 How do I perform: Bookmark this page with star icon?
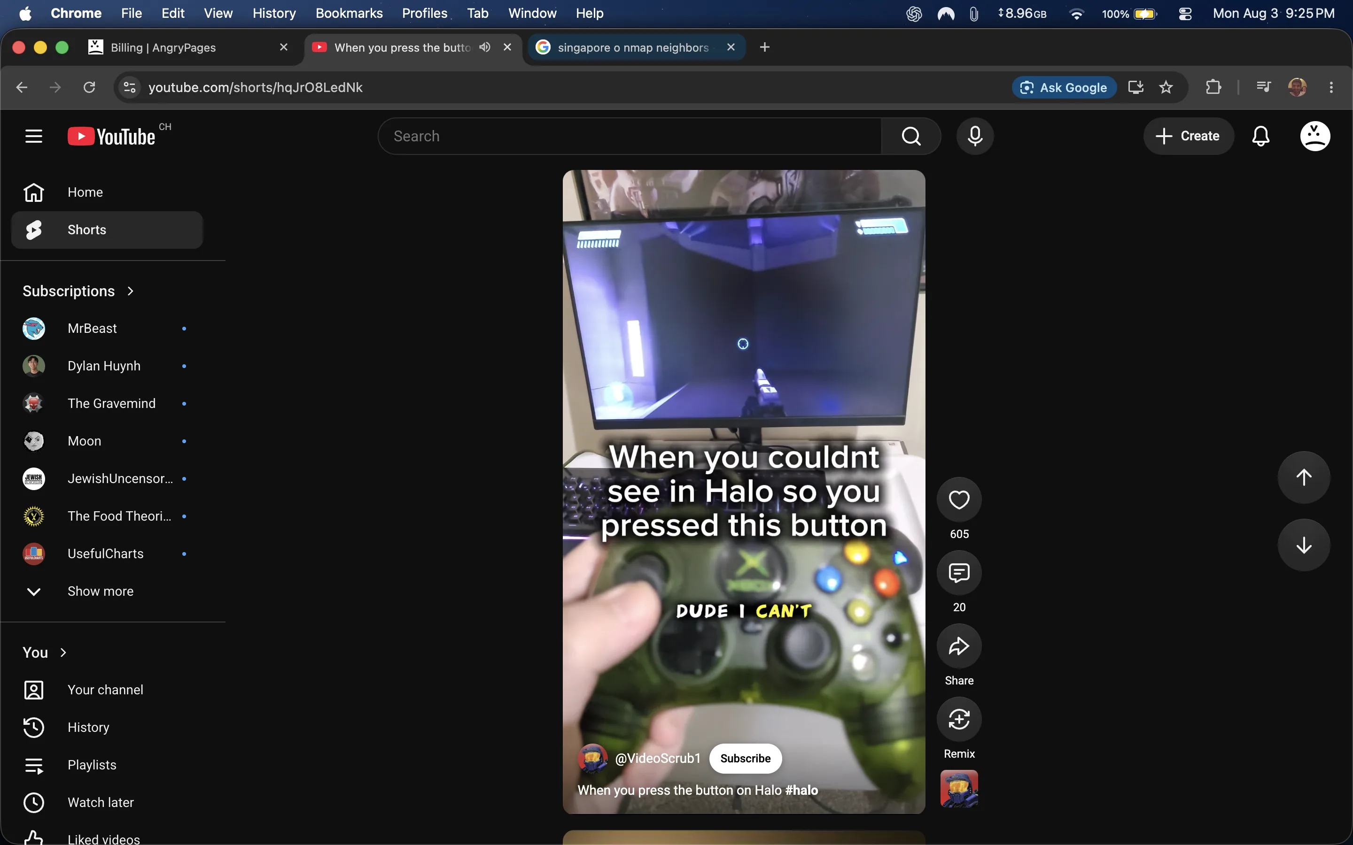[x=1166, y=87]
